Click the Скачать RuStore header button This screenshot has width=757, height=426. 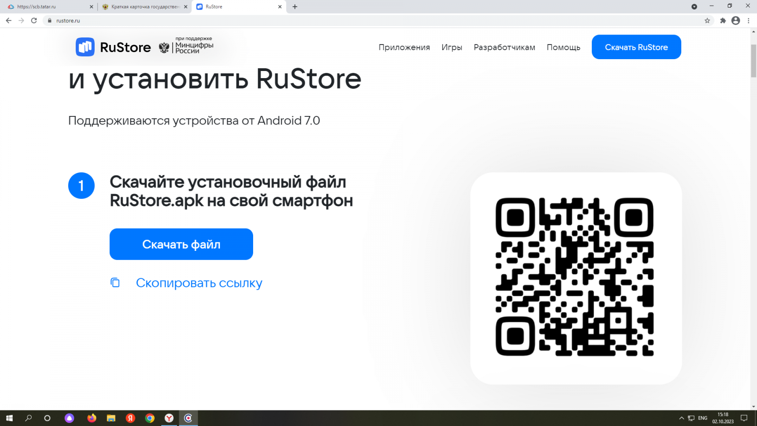636,47
